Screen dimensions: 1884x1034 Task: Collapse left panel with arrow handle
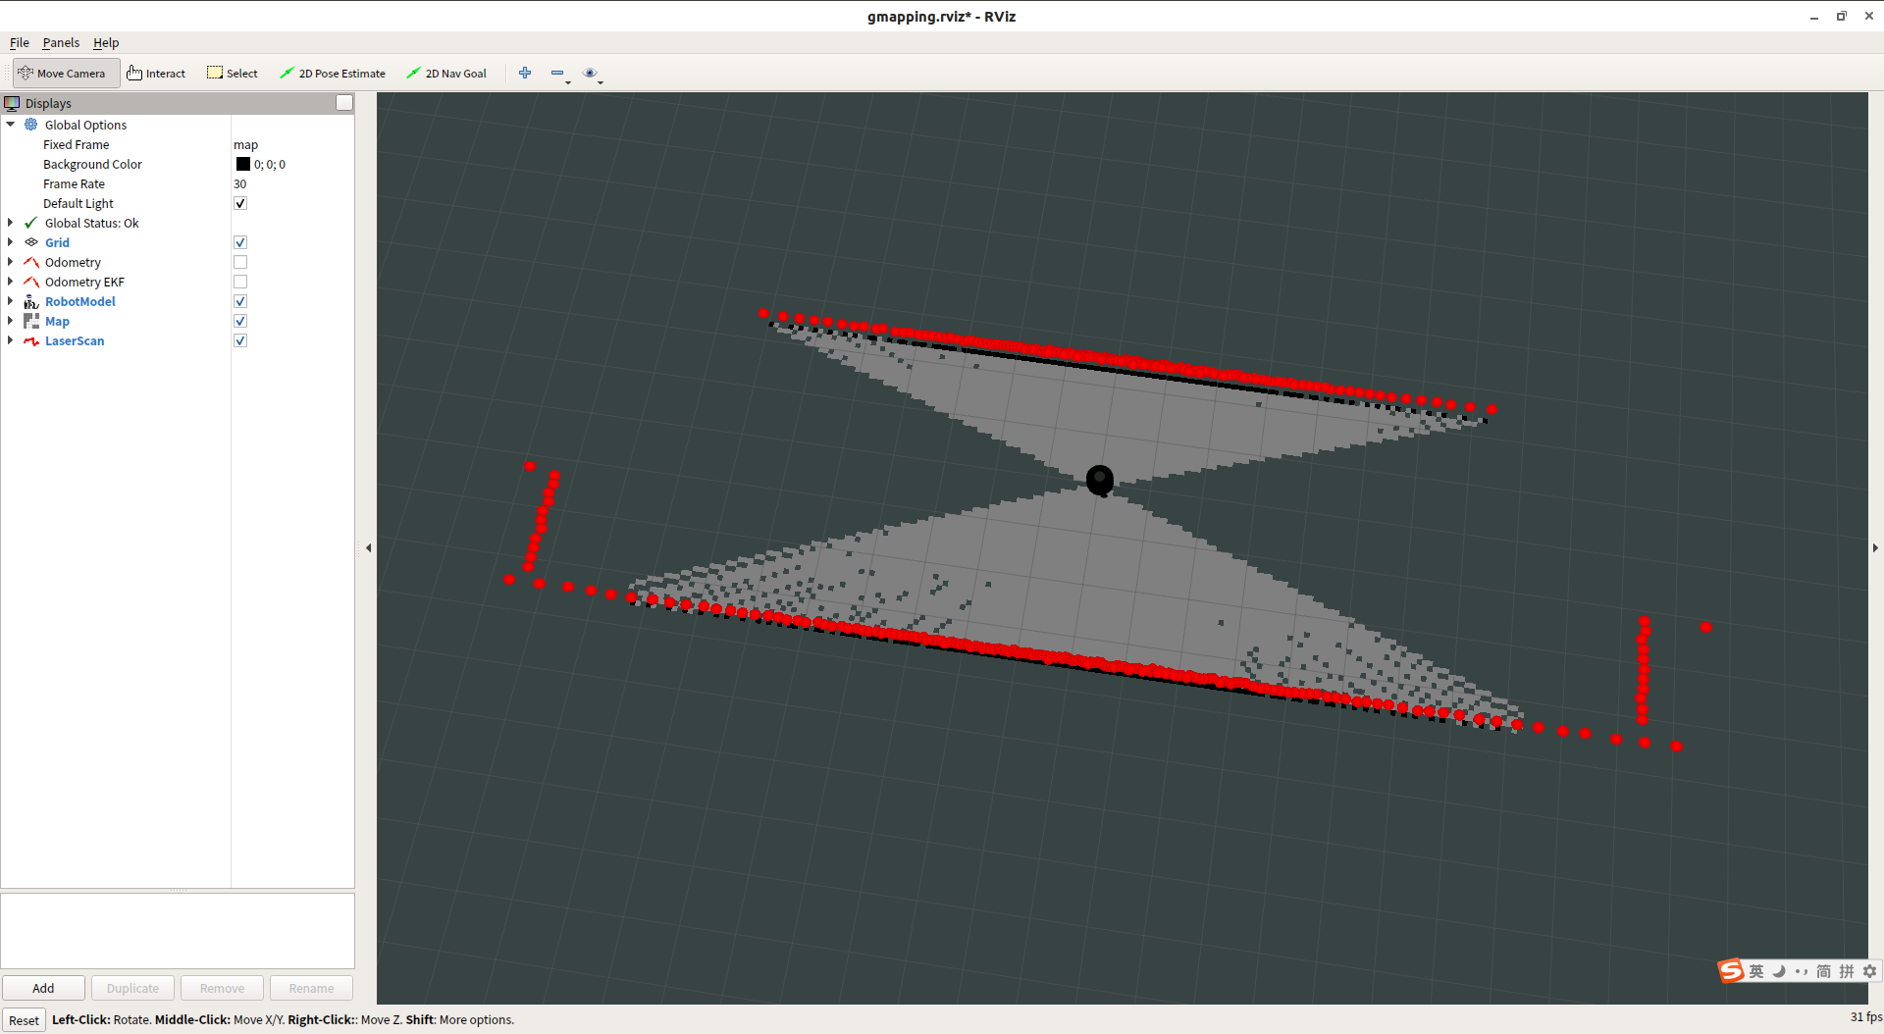pyautogui.click(x=368, y=547)
